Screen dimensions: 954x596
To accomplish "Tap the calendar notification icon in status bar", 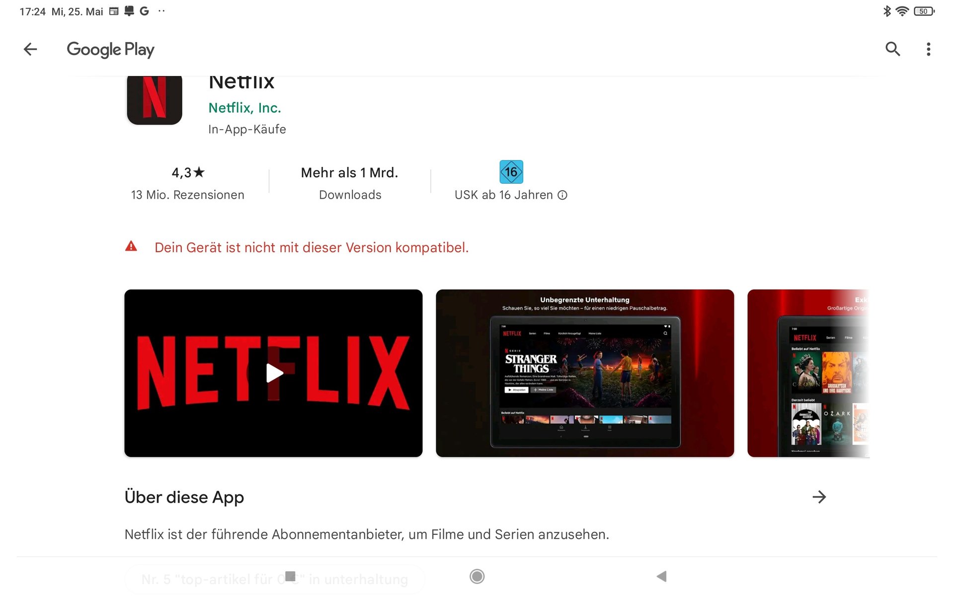I will tap(114, 11).
